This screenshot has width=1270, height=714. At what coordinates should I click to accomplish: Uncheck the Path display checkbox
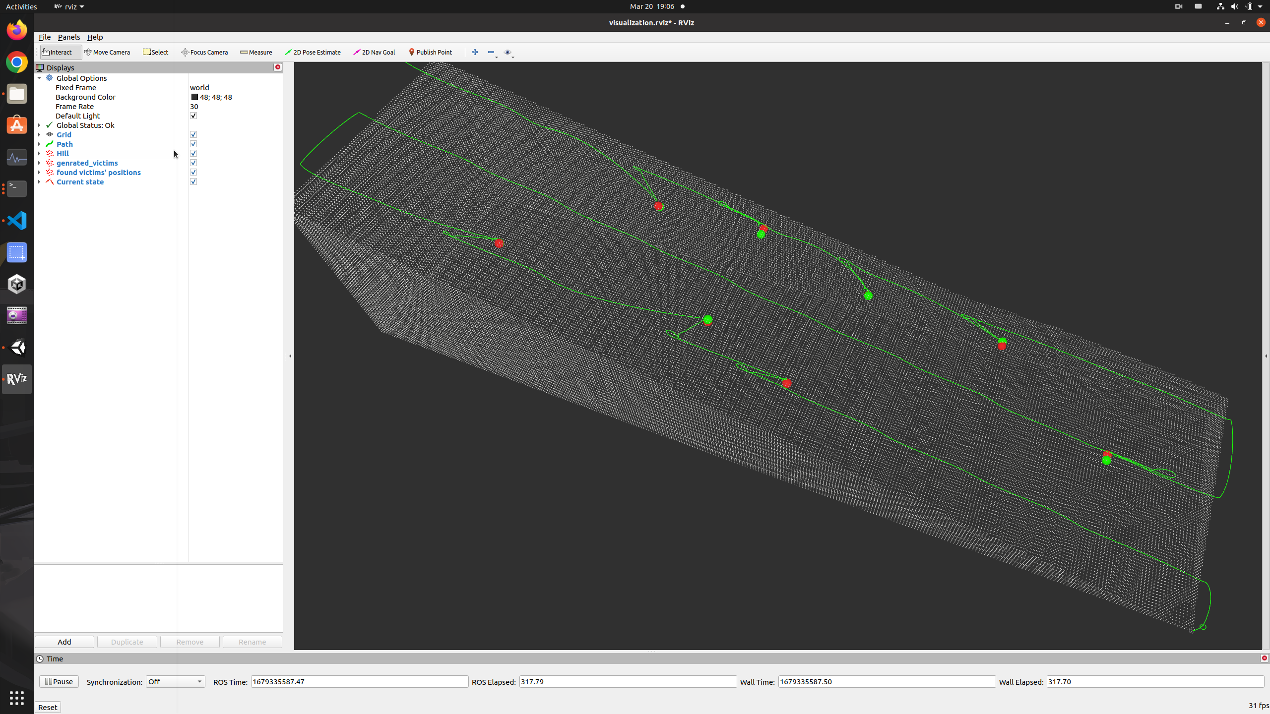[x=193, y=144]
